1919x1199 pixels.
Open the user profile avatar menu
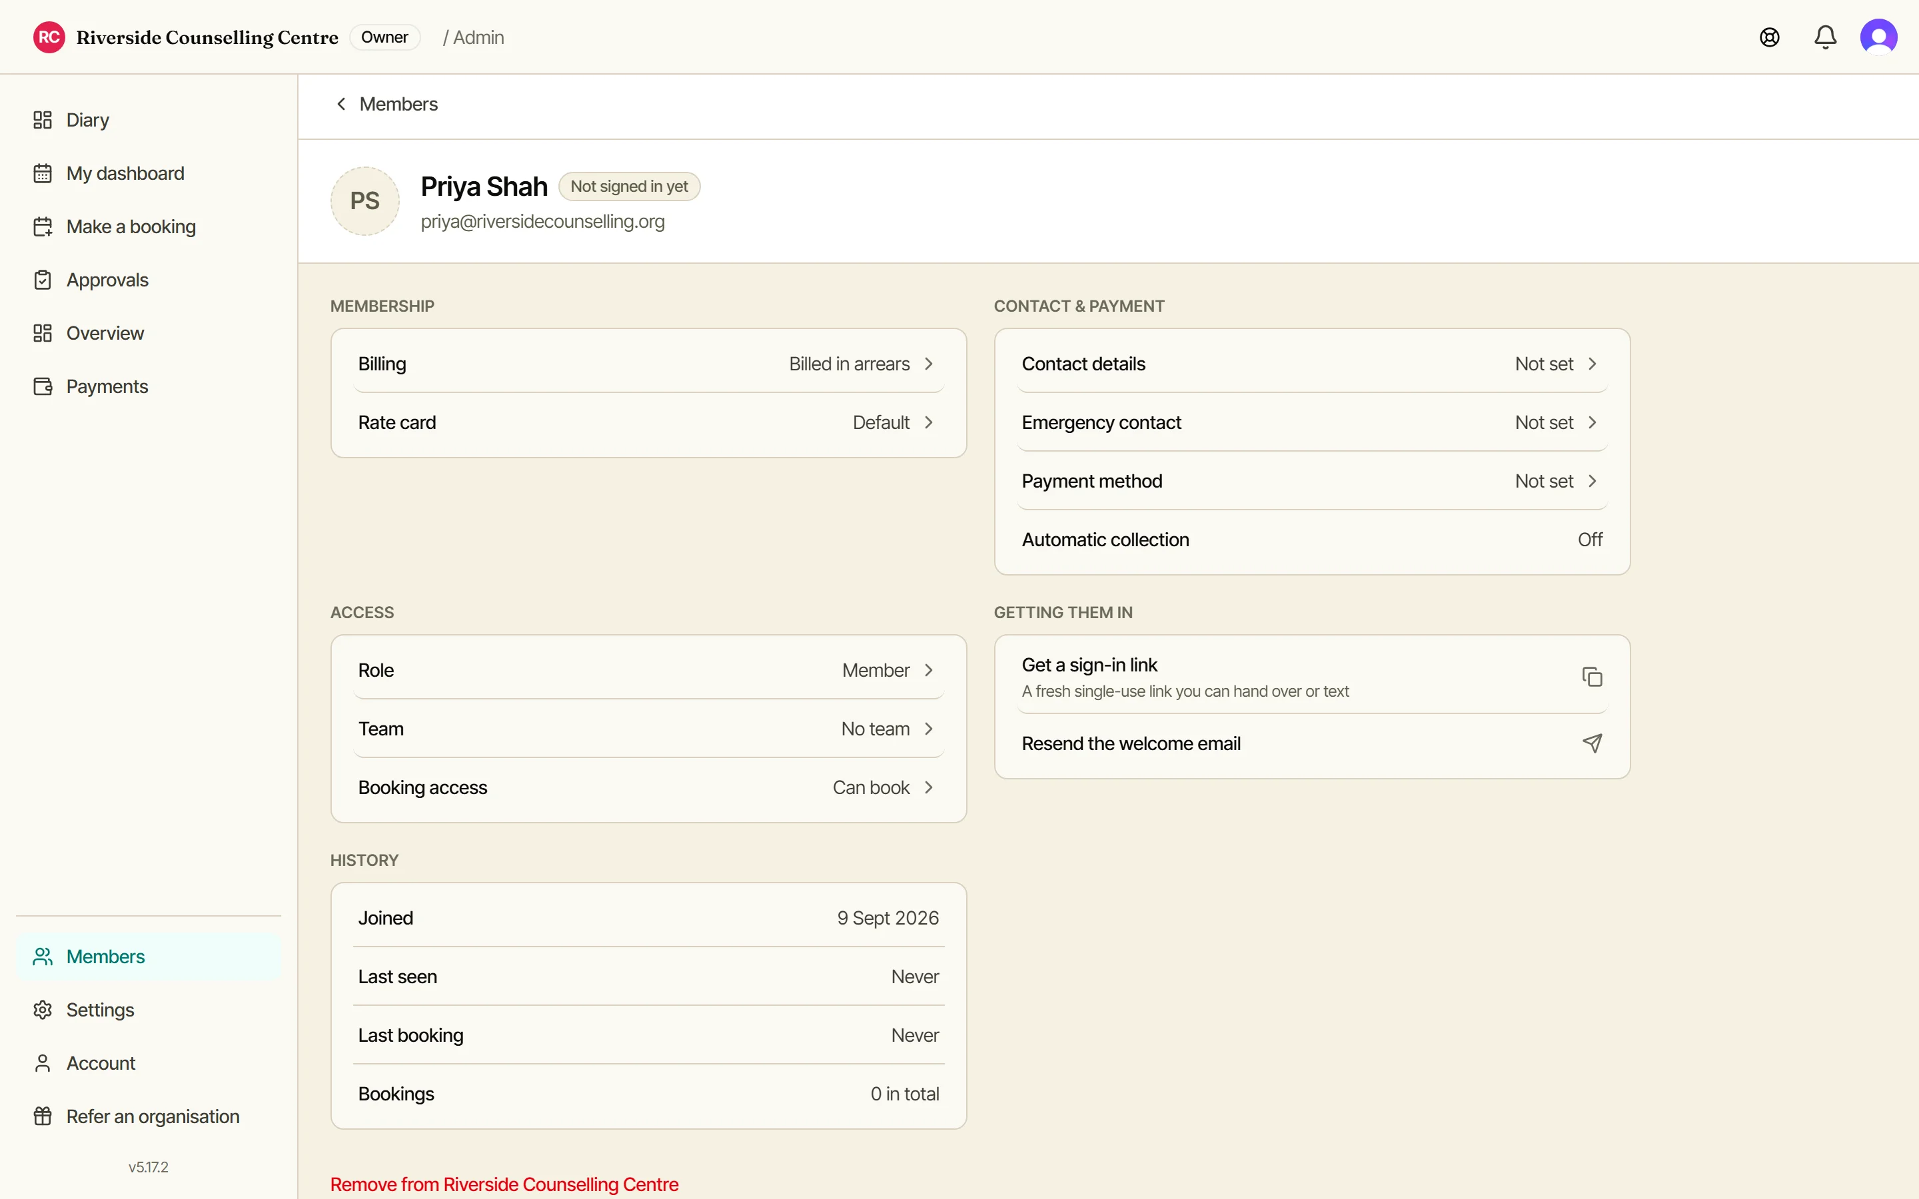pos(1878,37)
